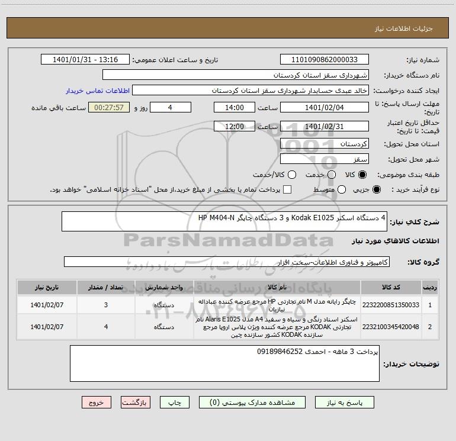Select the کالا radio button
The image size is (456, 441).
point(362,175)
